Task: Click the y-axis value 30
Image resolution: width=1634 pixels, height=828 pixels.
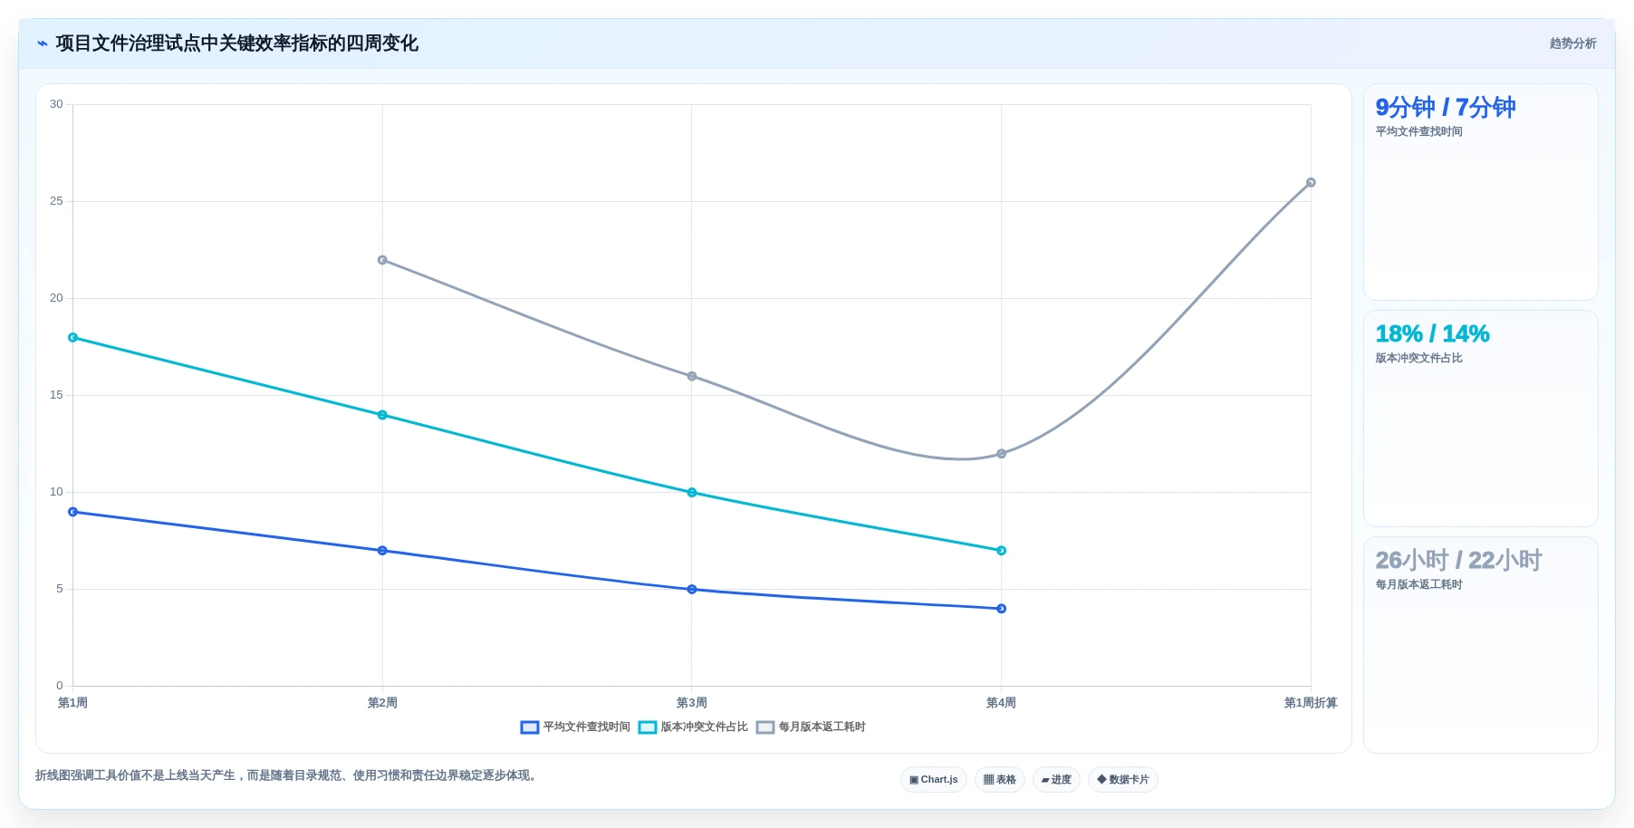Action: [x=56, y=104]
